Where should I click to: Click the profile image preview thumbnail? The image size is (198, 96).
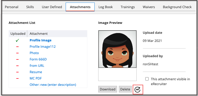(117, 49)
